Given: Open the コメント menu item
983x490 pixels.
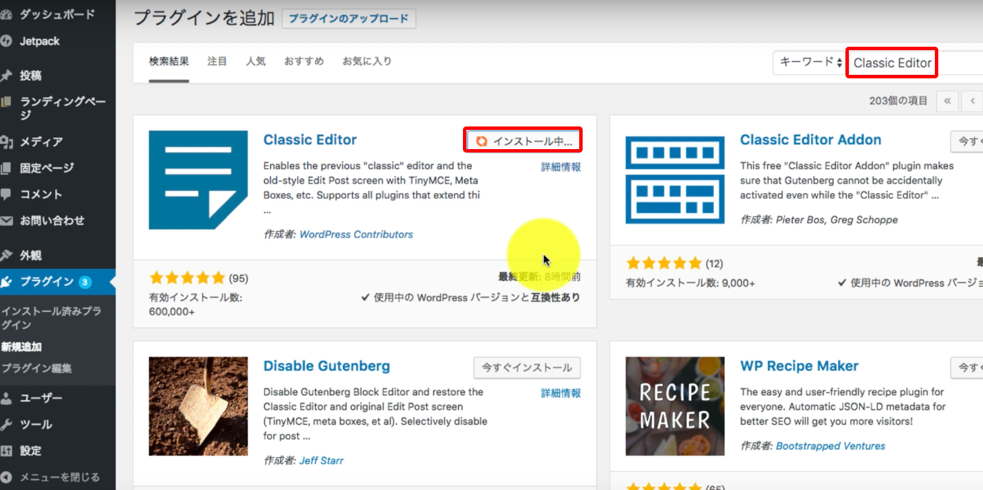Looking at the screenshot, I should (41, 194).
